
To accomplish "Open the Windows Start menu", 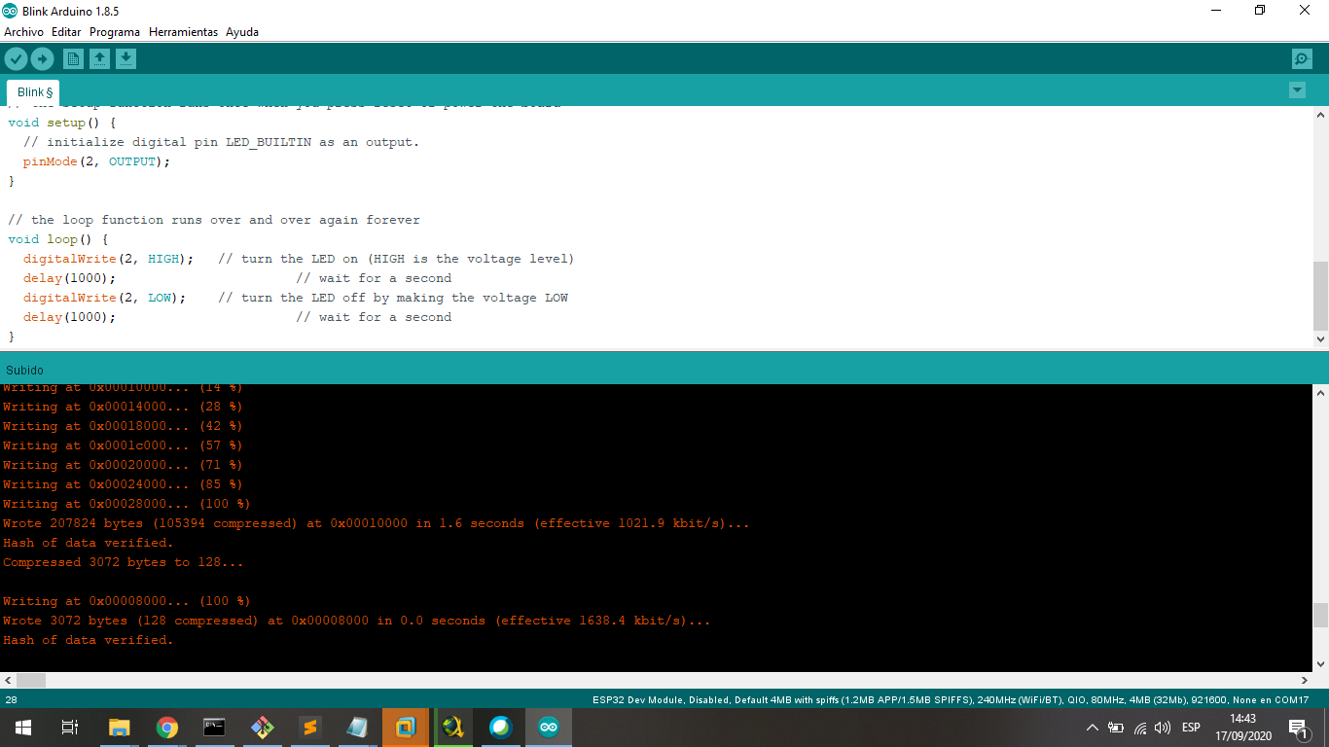I will tap(23, 728).
